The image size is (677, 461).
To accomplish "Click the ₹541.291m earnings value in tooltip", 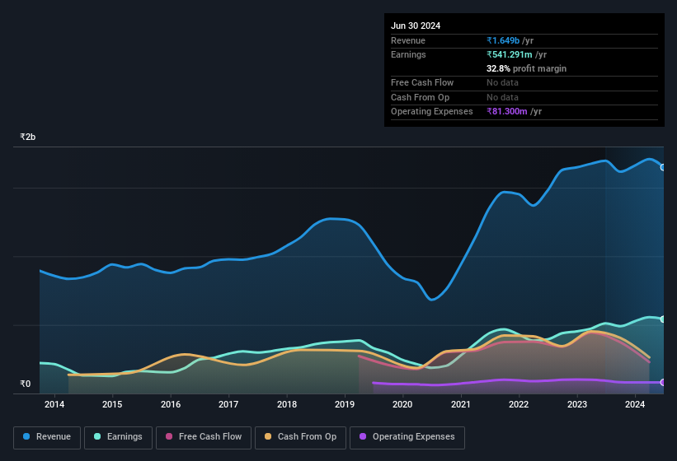I will (x=510, y=54).
